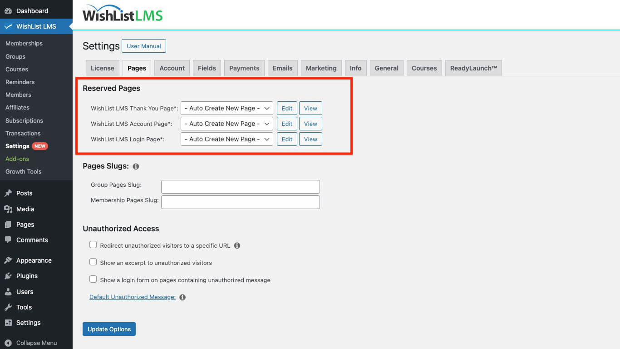Open Media via its sidebar icon
Screen dimensions: 620x349
point(8,209)
